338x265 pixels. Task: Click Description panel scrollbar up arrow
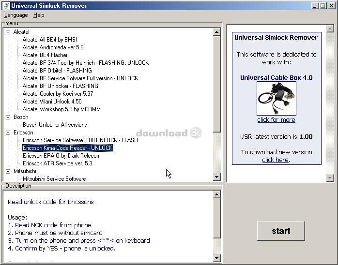tap(216, 195)
